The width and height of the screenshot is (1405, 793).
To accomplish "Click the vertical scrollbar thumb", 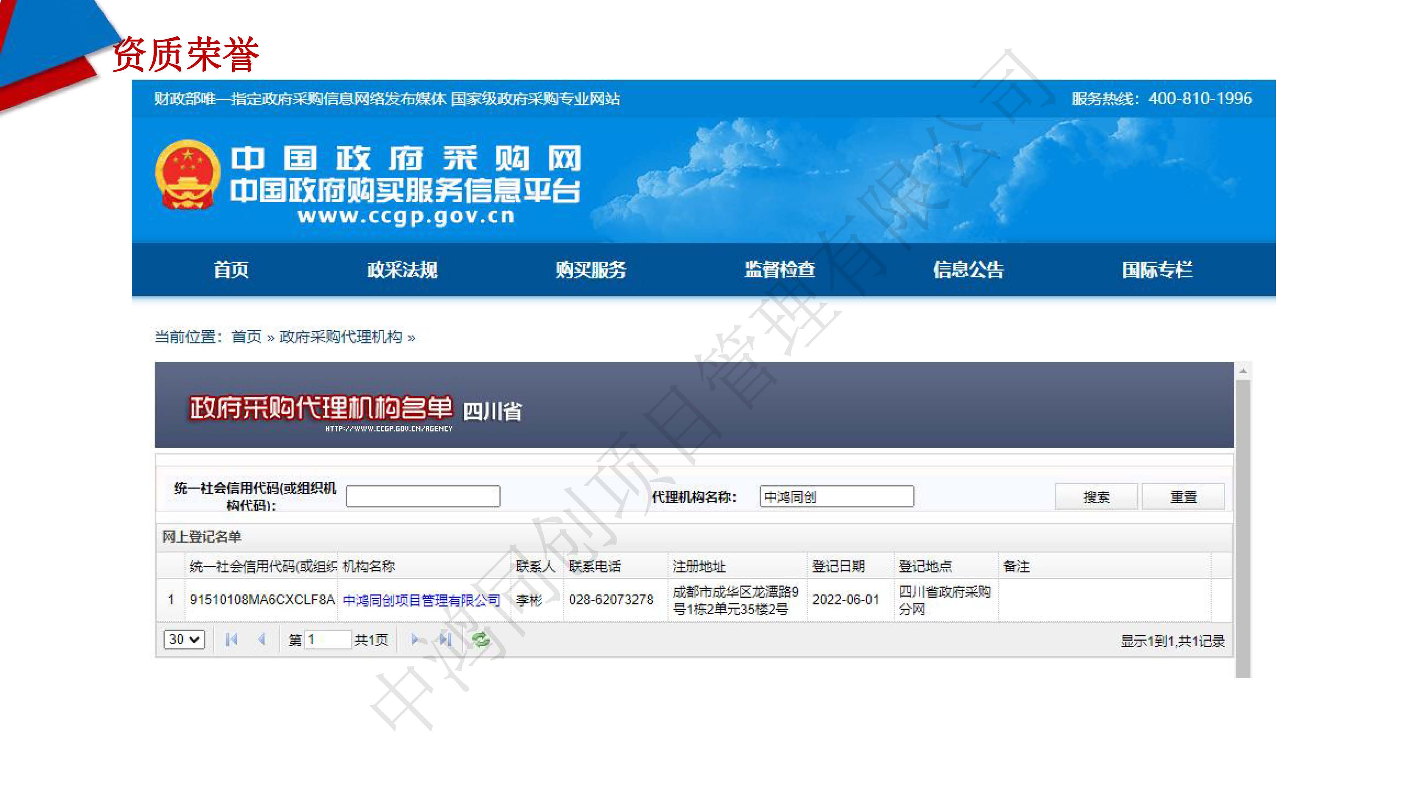I will [1243, 528].
